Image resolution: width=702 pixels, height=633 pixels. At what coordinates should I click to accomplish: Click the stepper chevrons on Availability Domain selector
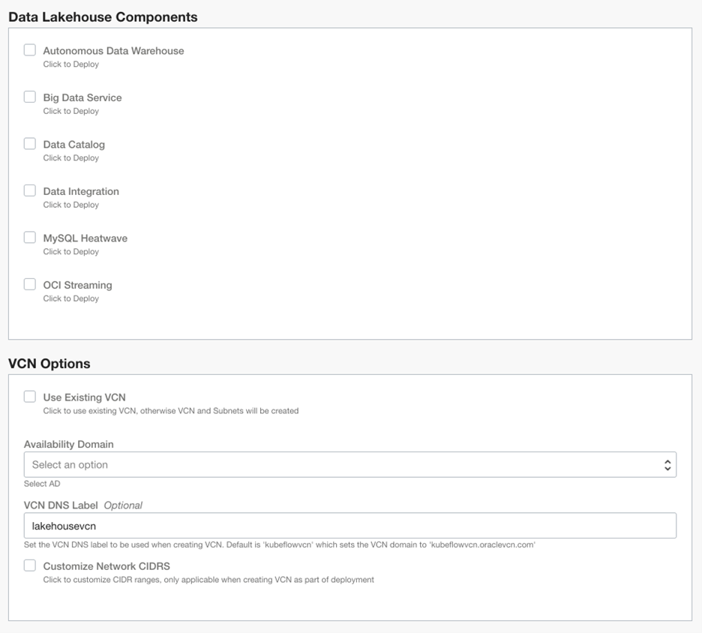[665, 464]
